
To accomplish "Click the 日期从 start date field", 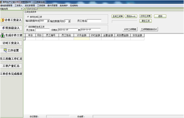I will tap(68, 30).
